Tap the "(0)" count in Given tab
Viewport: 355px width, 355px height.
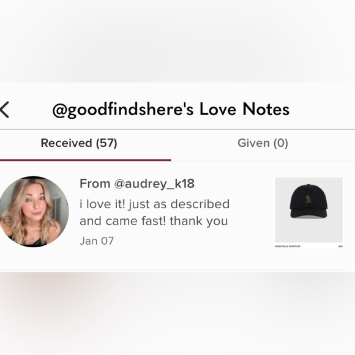(x=281, y=143)
